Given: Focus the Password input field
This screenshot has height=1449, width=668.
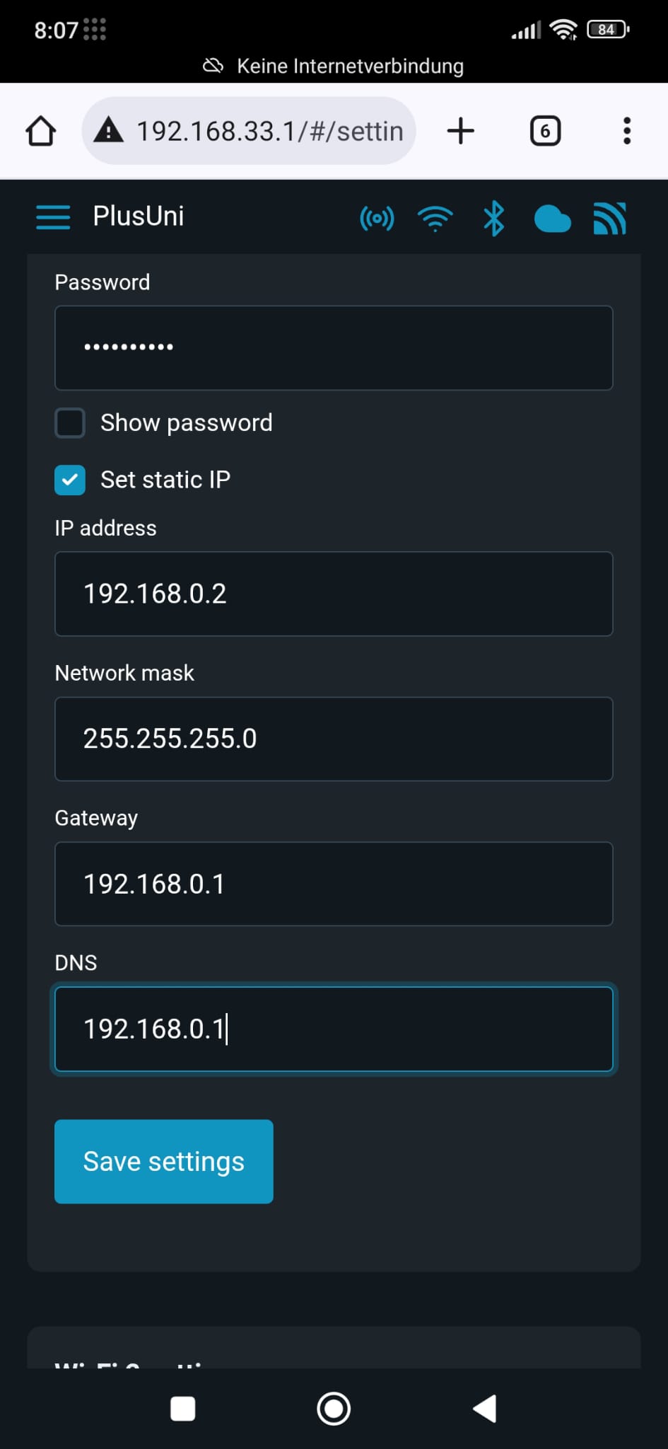Looking at the screenshot, I should click(334, 347).
